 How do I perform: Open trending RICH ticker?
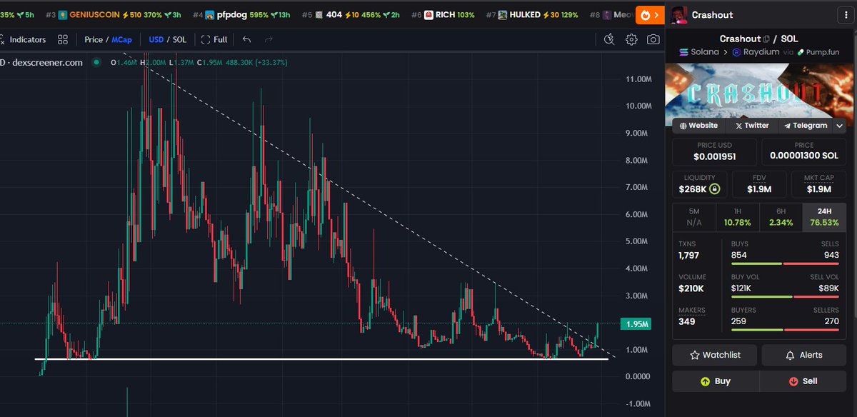(x=443, y=15)
